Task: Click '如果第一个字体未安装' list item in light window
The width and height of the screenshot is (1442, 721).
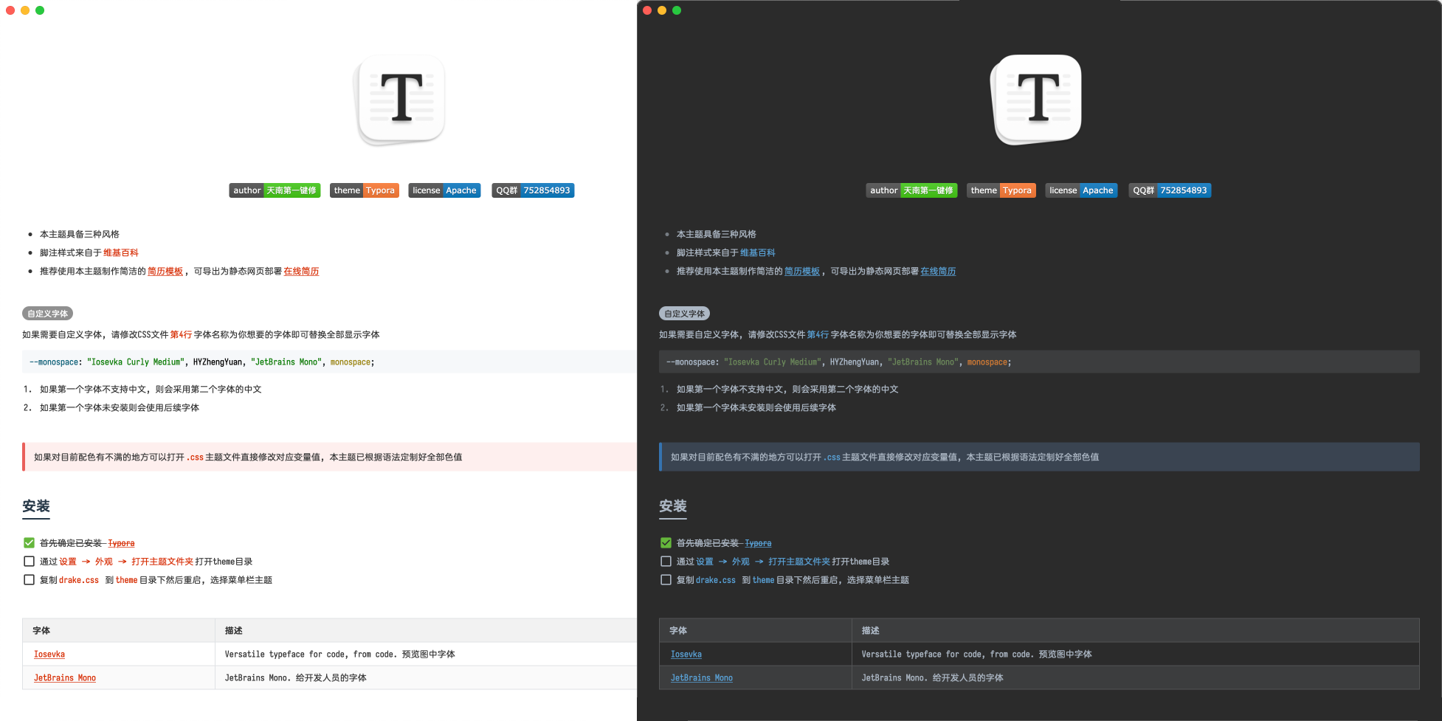Action: pos(120,408)
